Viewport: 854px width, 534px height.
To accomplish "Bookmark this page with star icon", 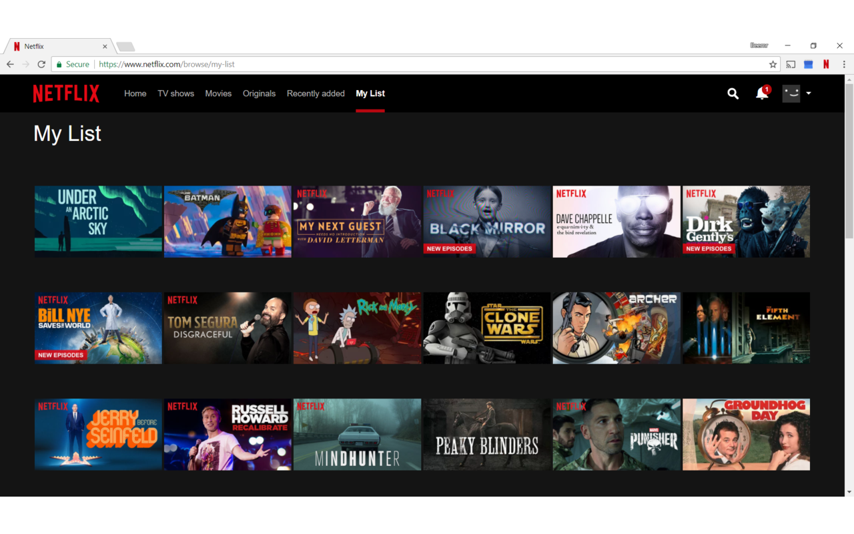I will tap(773, 64).
